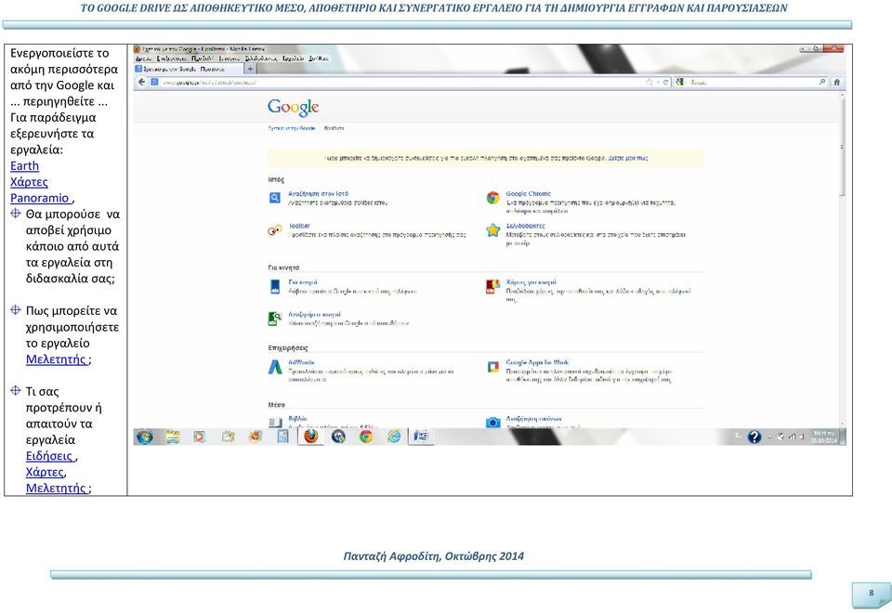Click the yellow star Σελιδοδείκτες icon
892x613 pixels.
click(x=492, y=229)
